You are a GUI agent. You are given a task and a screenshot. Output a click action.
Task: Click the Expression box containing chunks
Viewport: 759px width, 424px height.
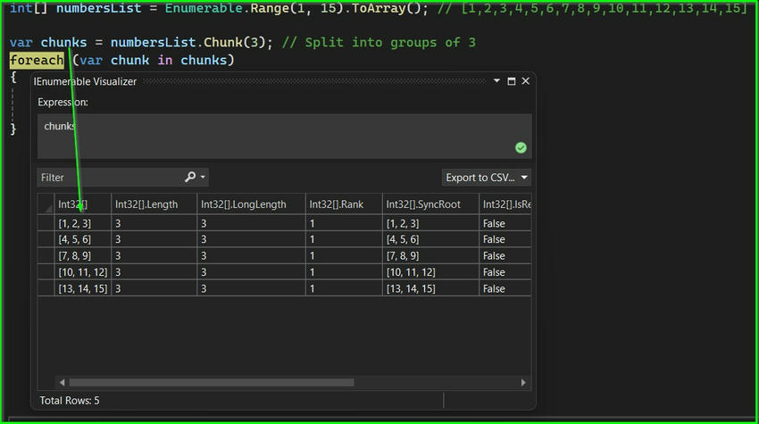[x=285, y=136]
